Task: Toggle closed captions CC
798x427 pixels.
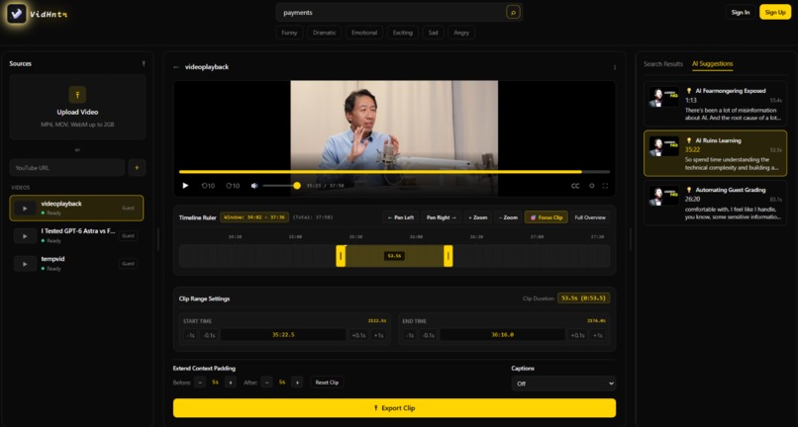Action: click(575, 186)
